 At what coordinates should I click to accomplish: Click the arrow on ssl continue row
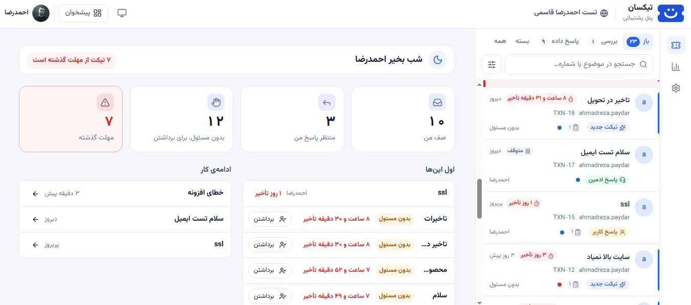(x=35, y=245)
